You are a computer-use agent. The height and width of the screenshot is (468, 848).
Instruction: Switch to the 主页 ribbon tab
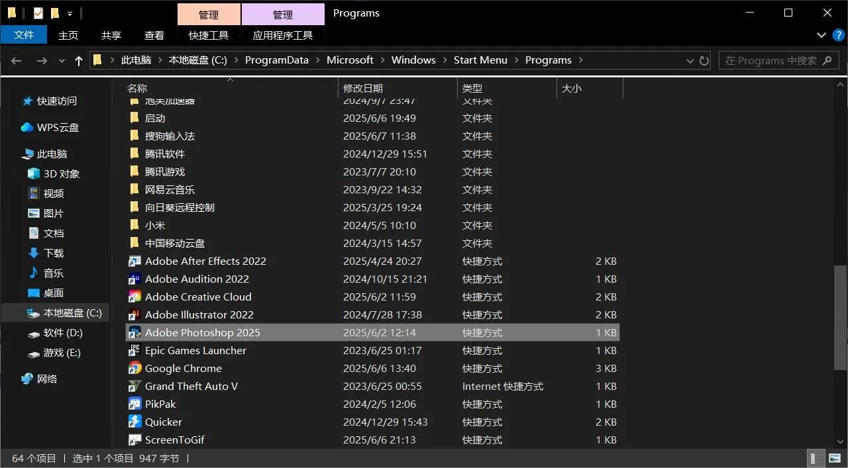click(68, 35)
